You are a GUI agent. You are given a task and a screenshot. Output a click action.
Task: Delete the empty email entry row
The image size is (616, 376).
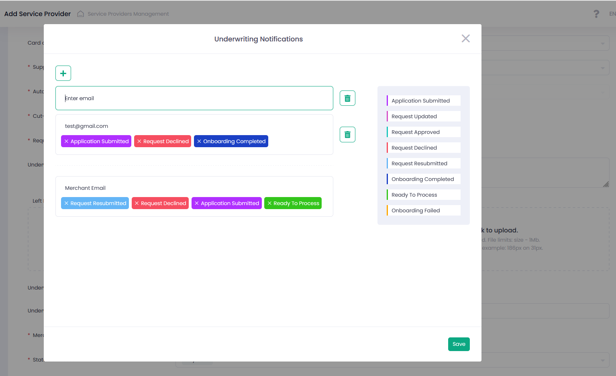347,98
